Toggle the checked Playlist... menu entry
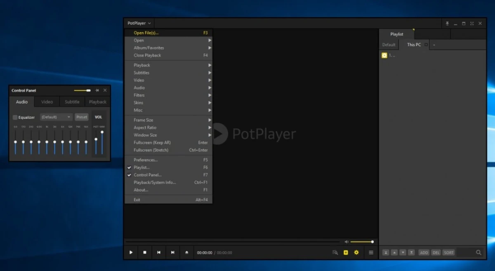 168,167
